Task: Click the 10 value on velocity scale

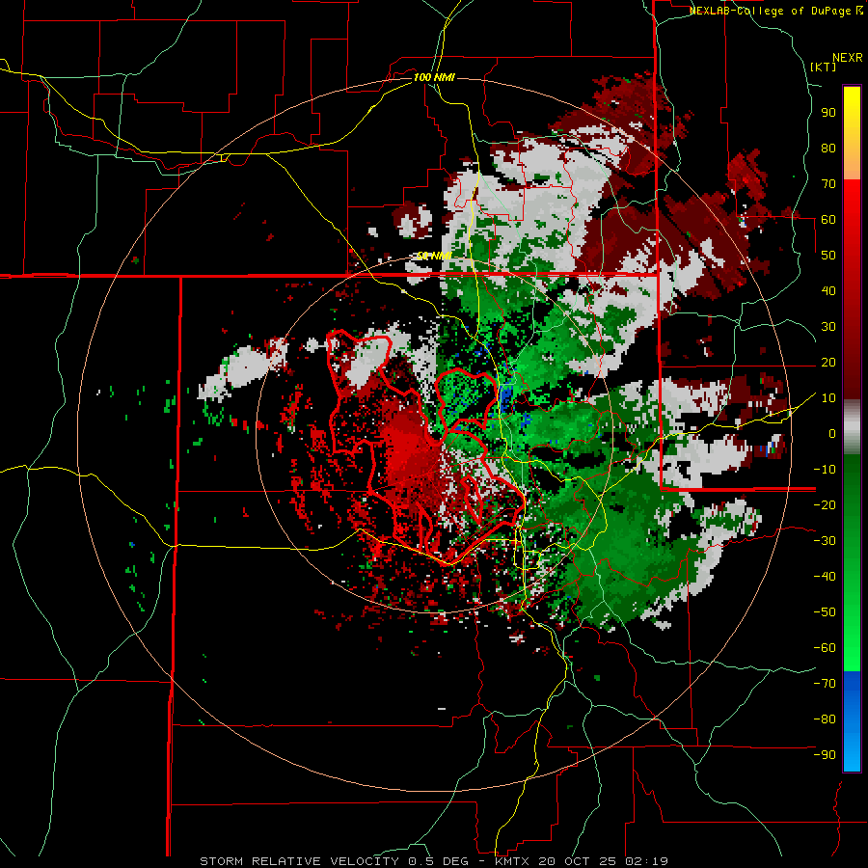Action: pos(828,398)
